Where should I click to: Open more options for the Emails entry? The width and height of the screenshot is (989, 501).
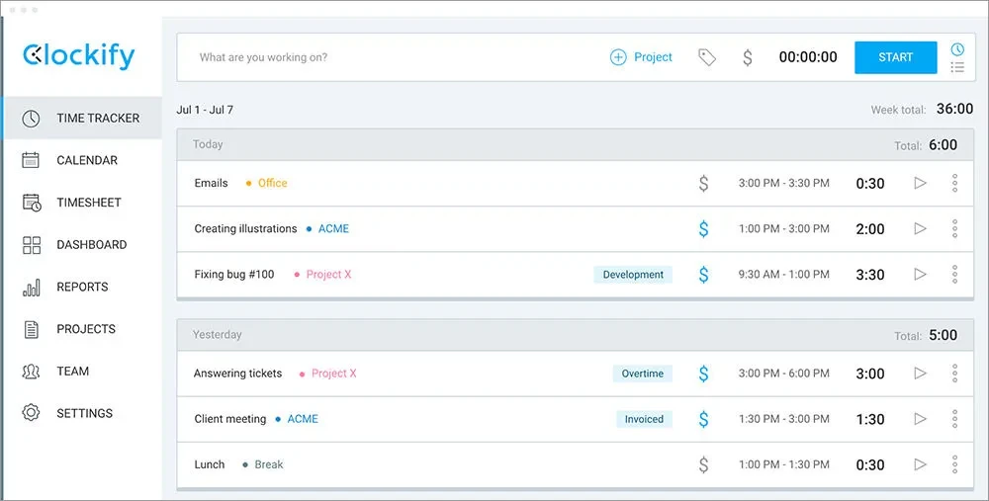955,184
